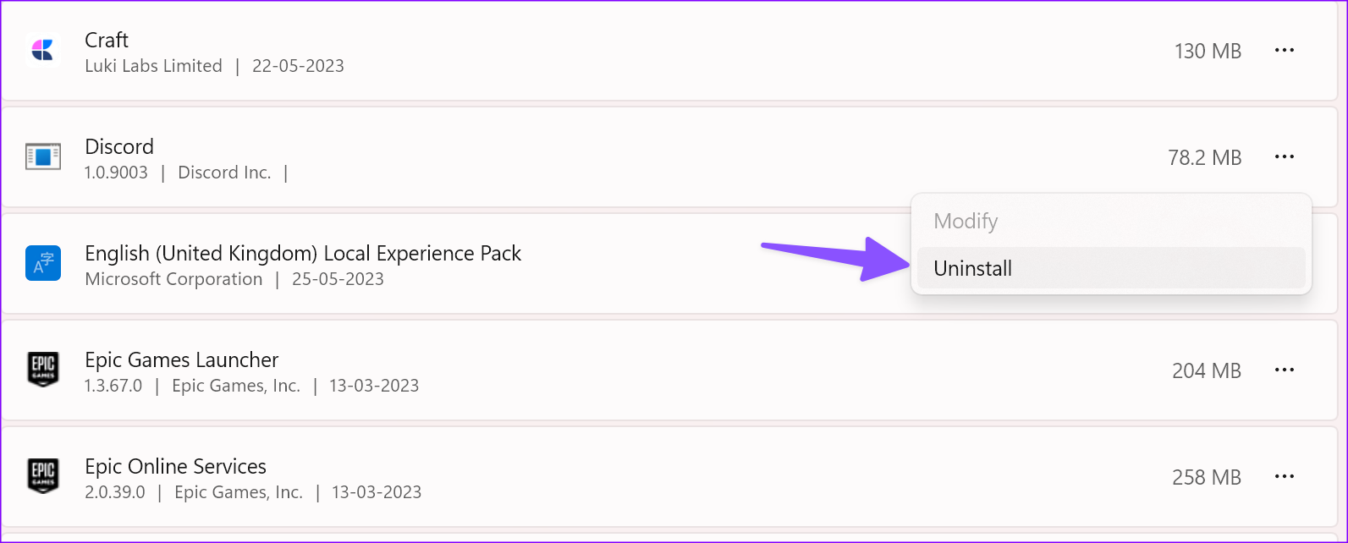This screenshot has width=1348, height=543.
Task: Select Uninstall from the context menu
Action: pyautogui.click(x=972, y=268)
